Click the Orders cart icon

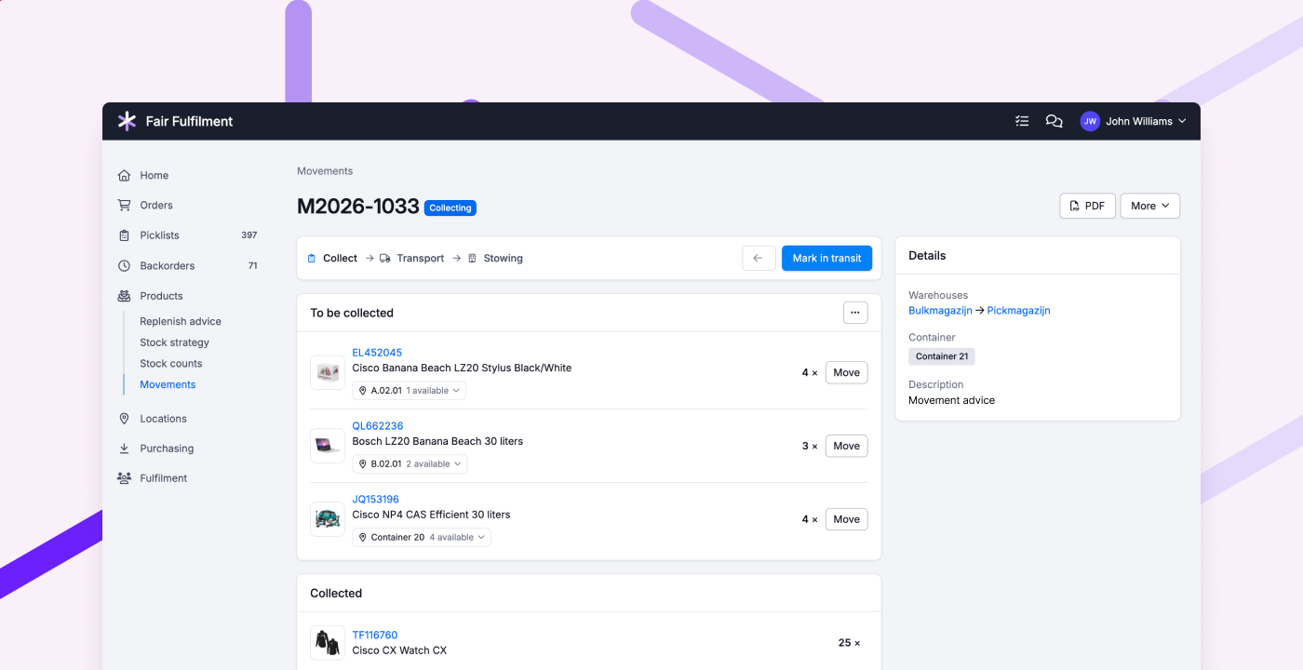coord(124,205)
